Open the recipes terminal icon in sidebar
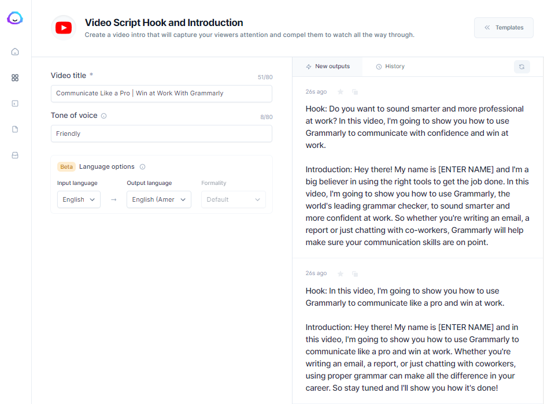 [x=15, y=103]
